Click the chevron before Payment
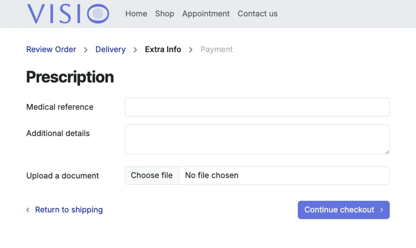Screen dimensions: 416x248 [190, 50]
